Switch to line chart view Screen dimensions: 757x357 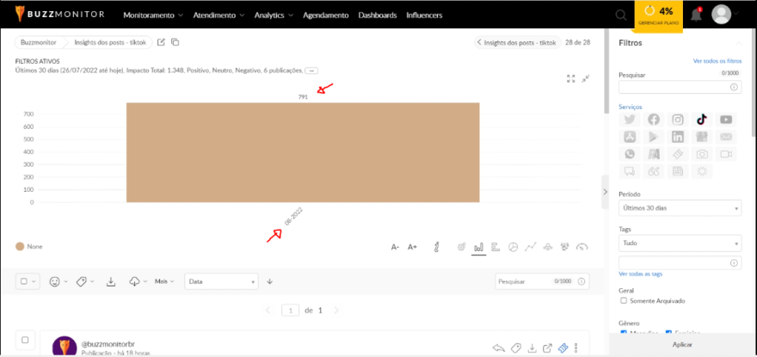[x=530, y=247]
